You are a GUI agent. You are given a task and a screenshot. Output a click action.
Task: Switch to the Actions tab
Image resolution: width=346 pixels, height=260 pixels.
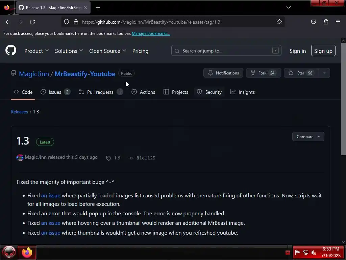pos(143,92)
